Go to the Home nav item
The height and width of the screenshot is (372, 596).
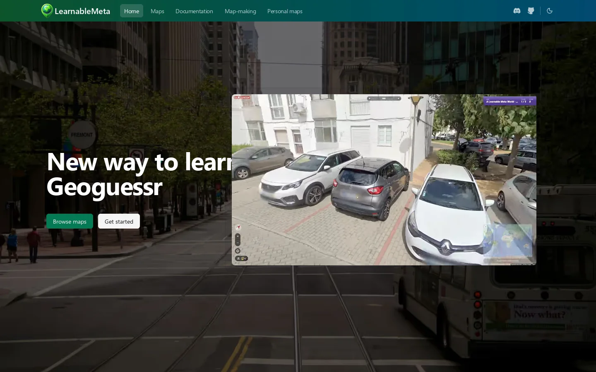pos(132,11)
